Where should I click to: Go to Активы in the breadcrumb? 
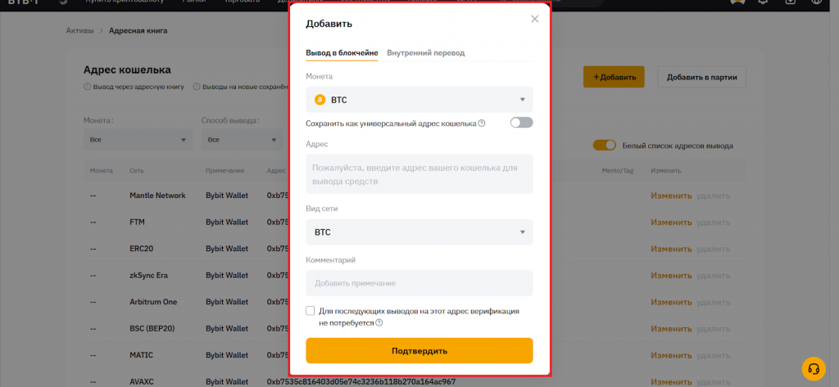pyautogui.click(x=79, y=30)
